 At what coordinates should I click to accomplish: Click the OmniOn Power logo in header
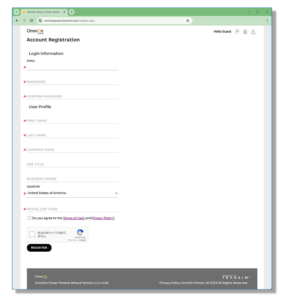(35, 31)
